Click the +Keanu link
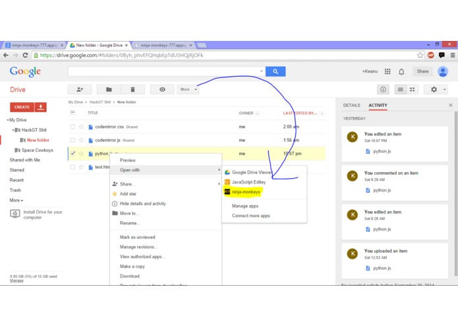458x326 pixels. point(370,71)
